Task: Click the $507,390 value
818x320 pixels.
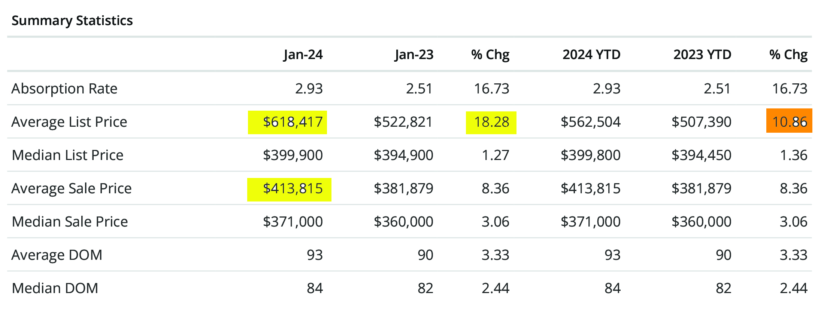Action: (x=701, y=122)
